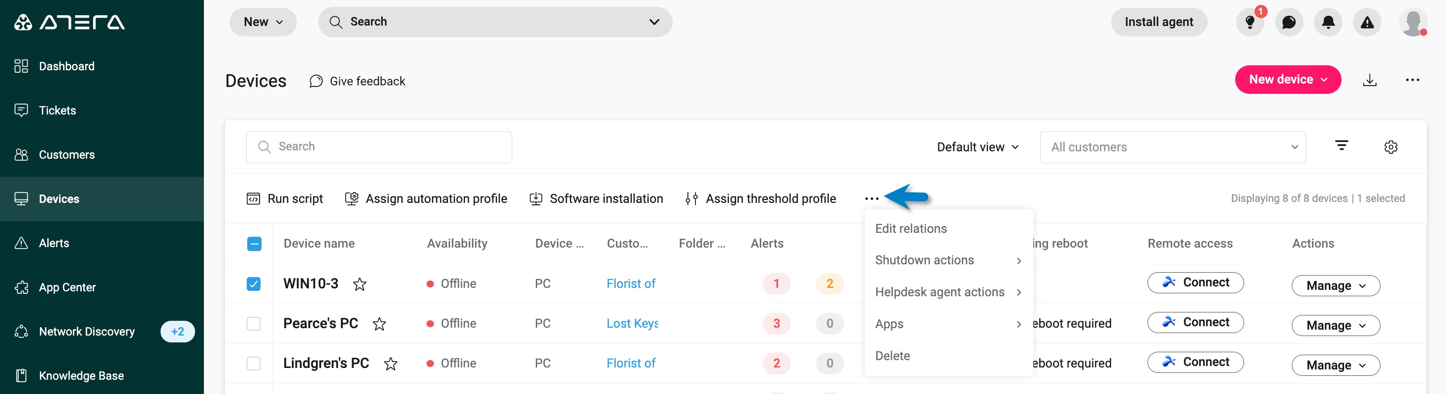Open the New device dropdown button
The height and width of the screenshot is (394, 1445).
tap(1287, 80)
